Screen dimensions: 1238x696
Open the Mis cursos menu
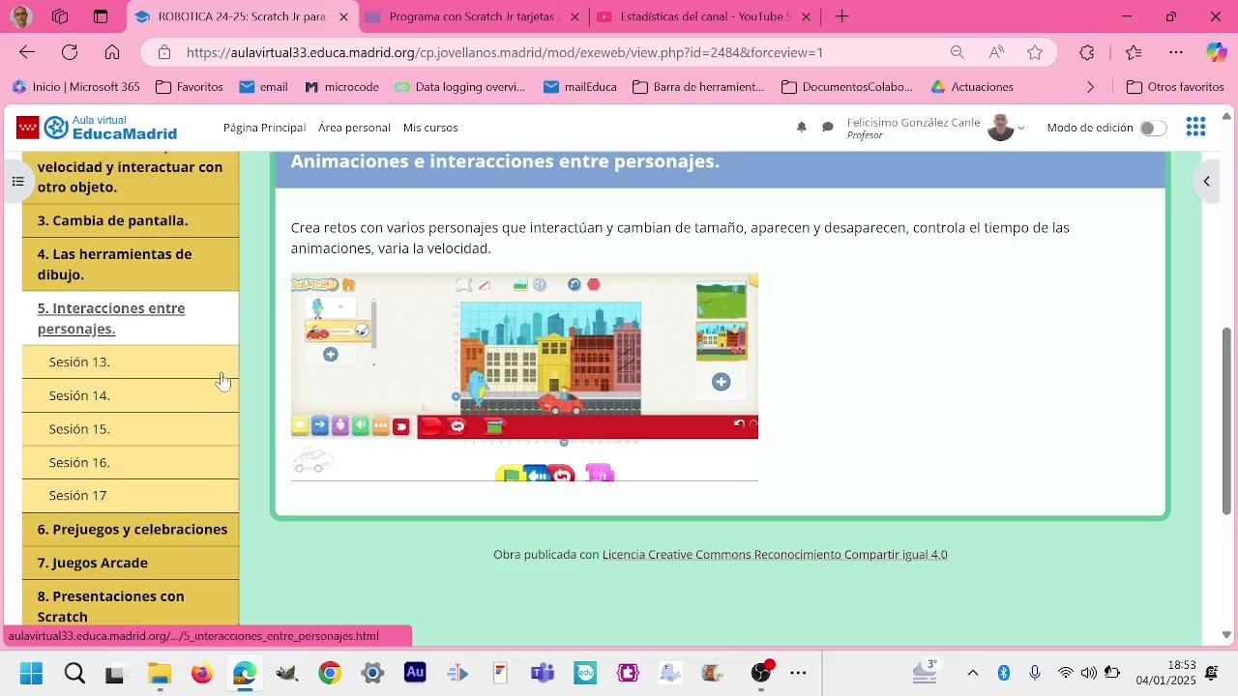click(x=430, y=128)
